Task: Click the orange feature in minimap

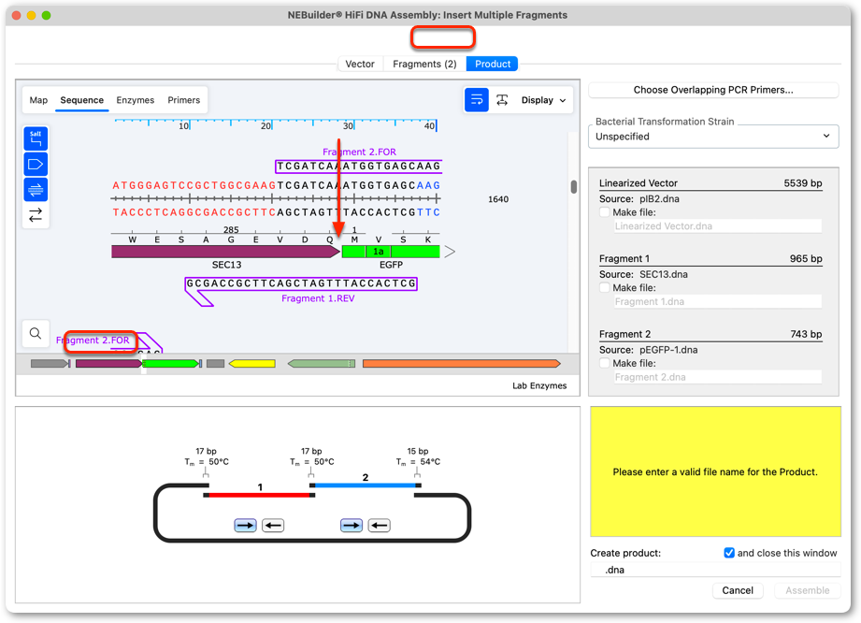Action: coord(461,364)
